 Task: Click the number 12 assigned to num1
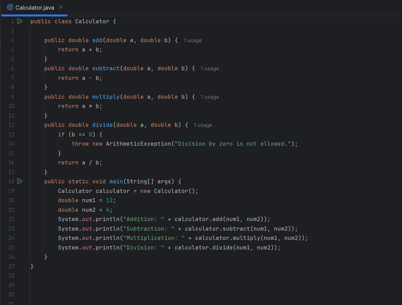(x=109, y=200)
